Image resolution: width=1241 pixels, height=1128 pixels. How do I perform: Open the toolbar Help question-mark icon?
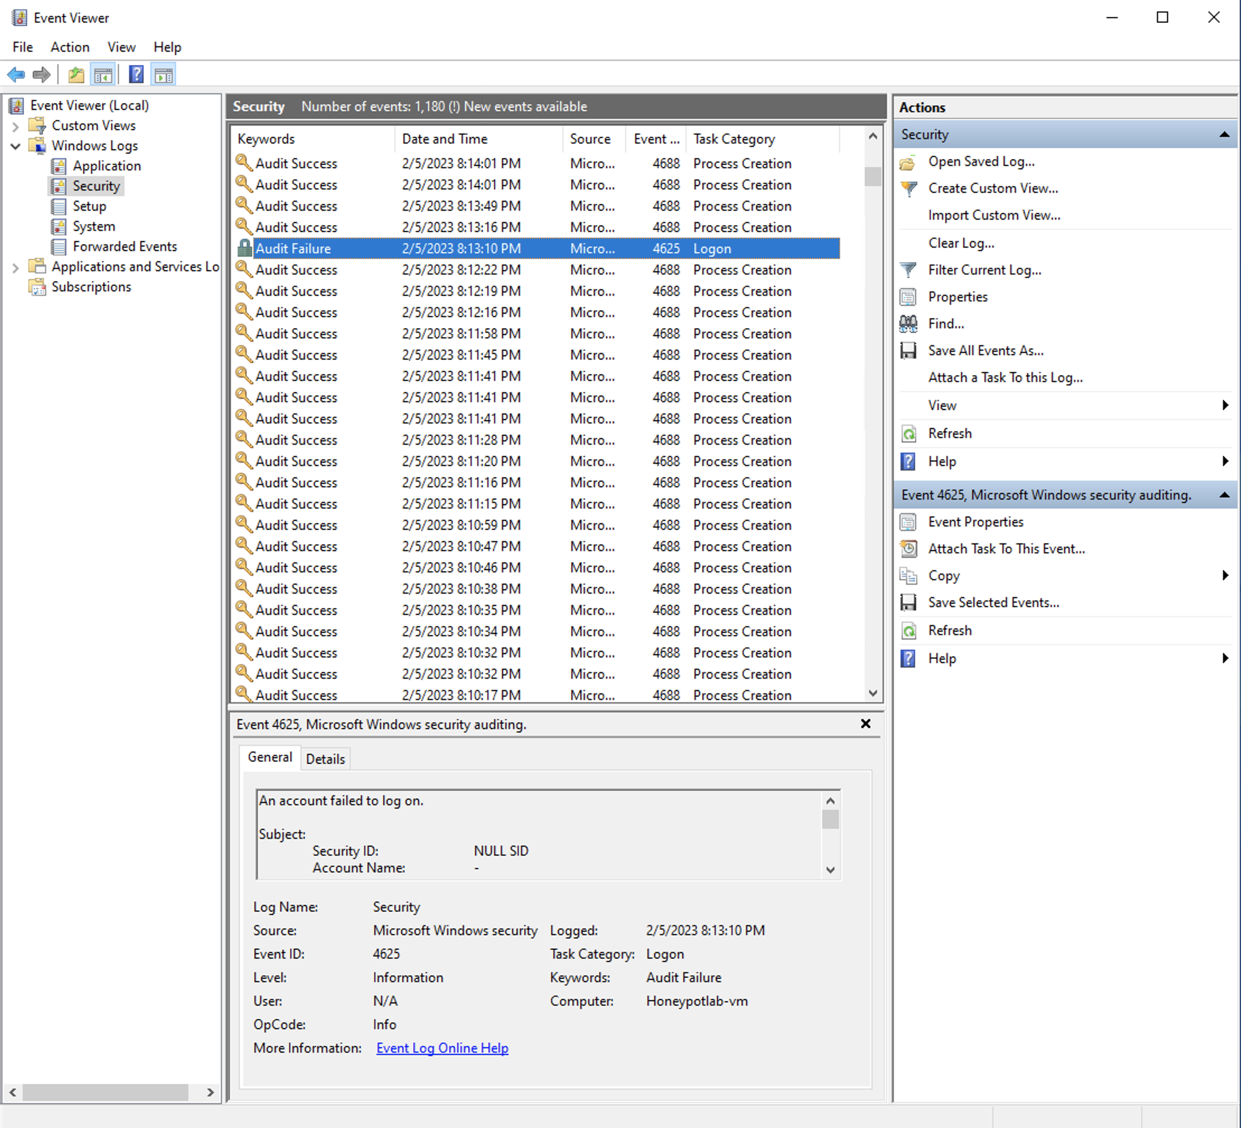(136, 75)
